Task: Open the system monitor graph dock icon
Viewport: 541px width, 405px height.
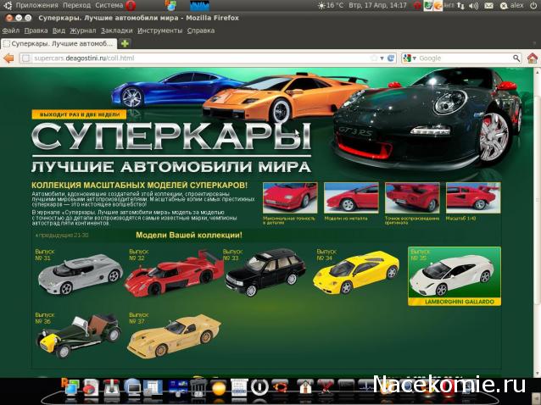Action: [x=365, y=386]
